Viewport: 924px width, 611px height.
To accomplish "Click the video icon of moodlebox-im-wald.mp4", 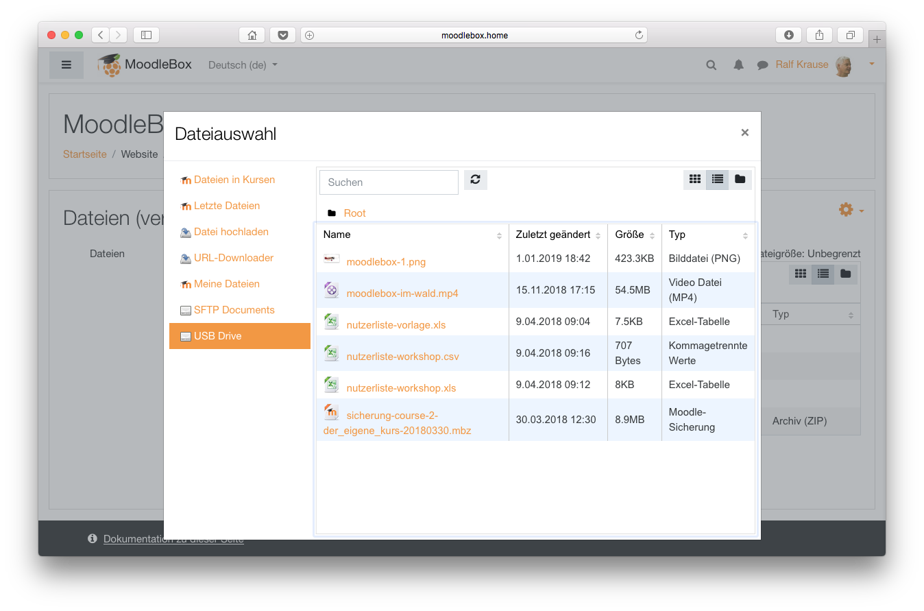I will click(x=332, y=290).
